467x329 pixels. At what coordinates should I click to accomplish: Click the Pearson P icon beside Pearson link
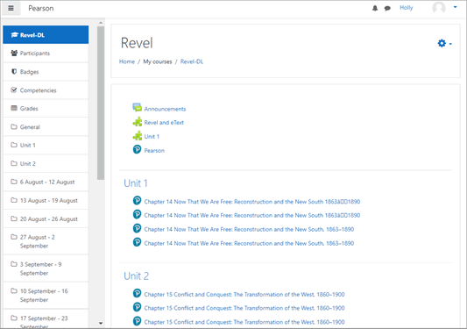pos(137,149)
